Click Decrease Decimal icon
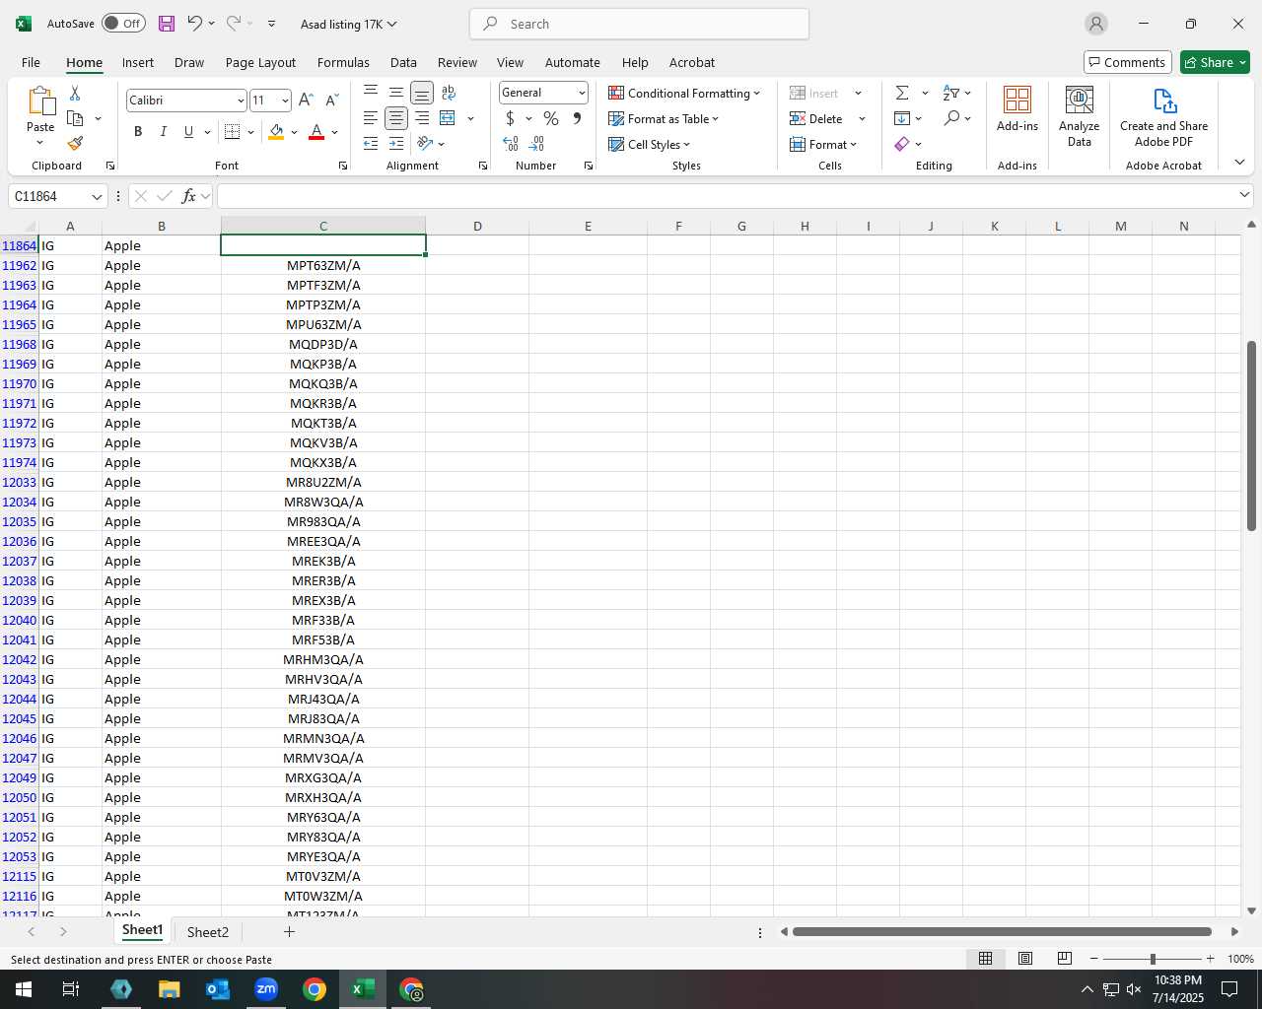The height and width of the screenshot is (1009, 1262). [x=536, y=144]
